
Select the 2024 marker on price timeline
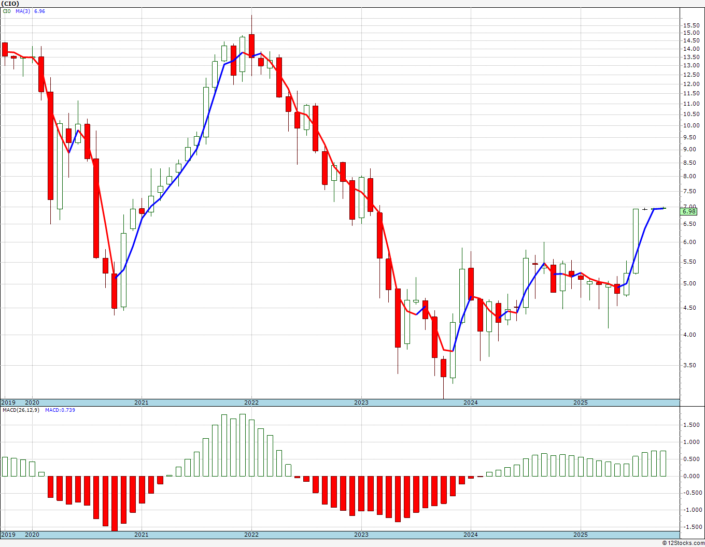471,402
